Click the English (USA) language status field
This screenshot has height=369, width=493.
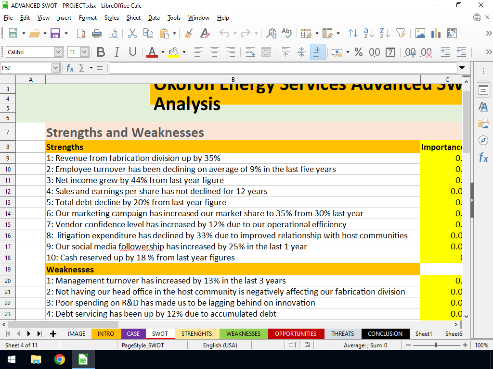click(x=220, y=345)
